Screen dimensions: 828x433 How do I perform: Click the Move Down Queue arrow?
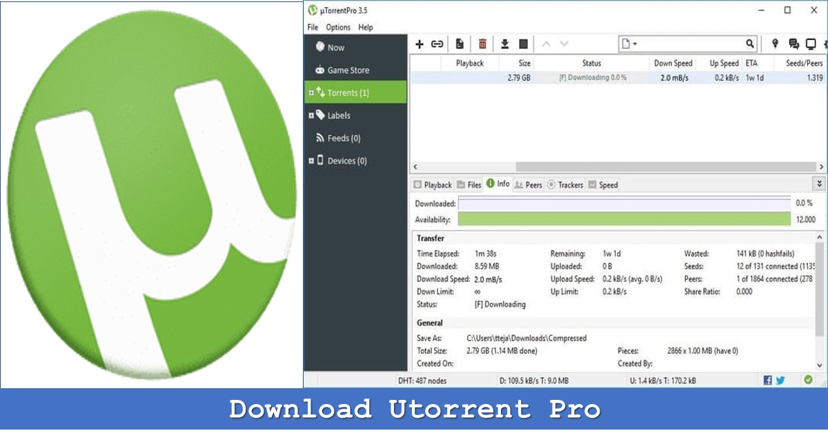point(564,44)
